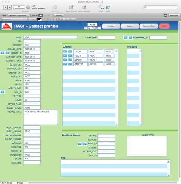
Task: Click first info icon beside AUTH_ID
Action: [80, 144]
